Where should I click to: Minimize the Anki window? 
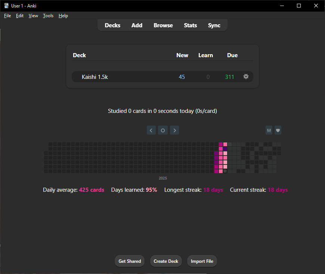[282, 6]
